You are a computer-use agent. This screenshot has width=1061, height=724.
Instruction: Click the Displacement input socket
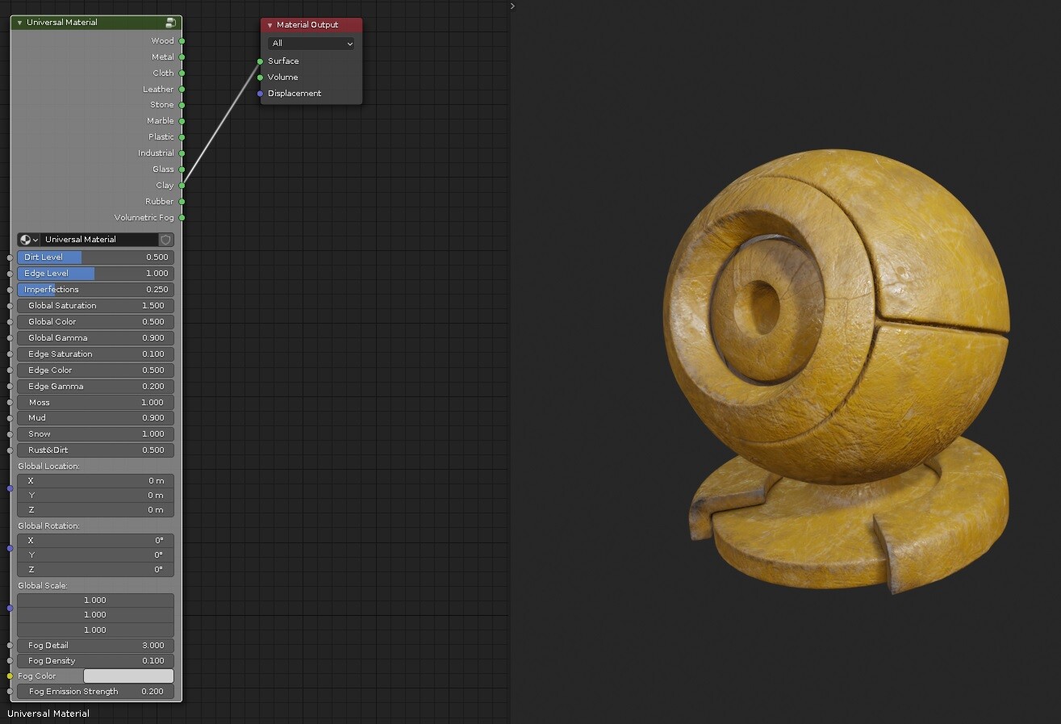259,93
